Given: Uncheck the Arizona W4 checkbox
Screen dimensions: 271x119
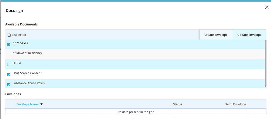Looking at the screenshot, I should coord(8,44).
